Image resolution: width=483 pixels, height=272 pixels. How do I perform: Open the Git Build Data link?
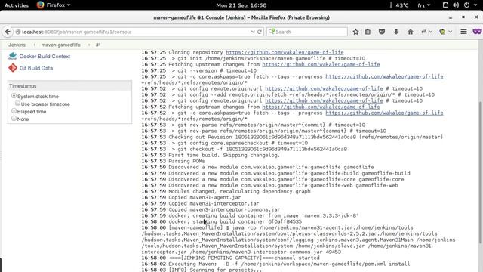click(x=36, y=68)
